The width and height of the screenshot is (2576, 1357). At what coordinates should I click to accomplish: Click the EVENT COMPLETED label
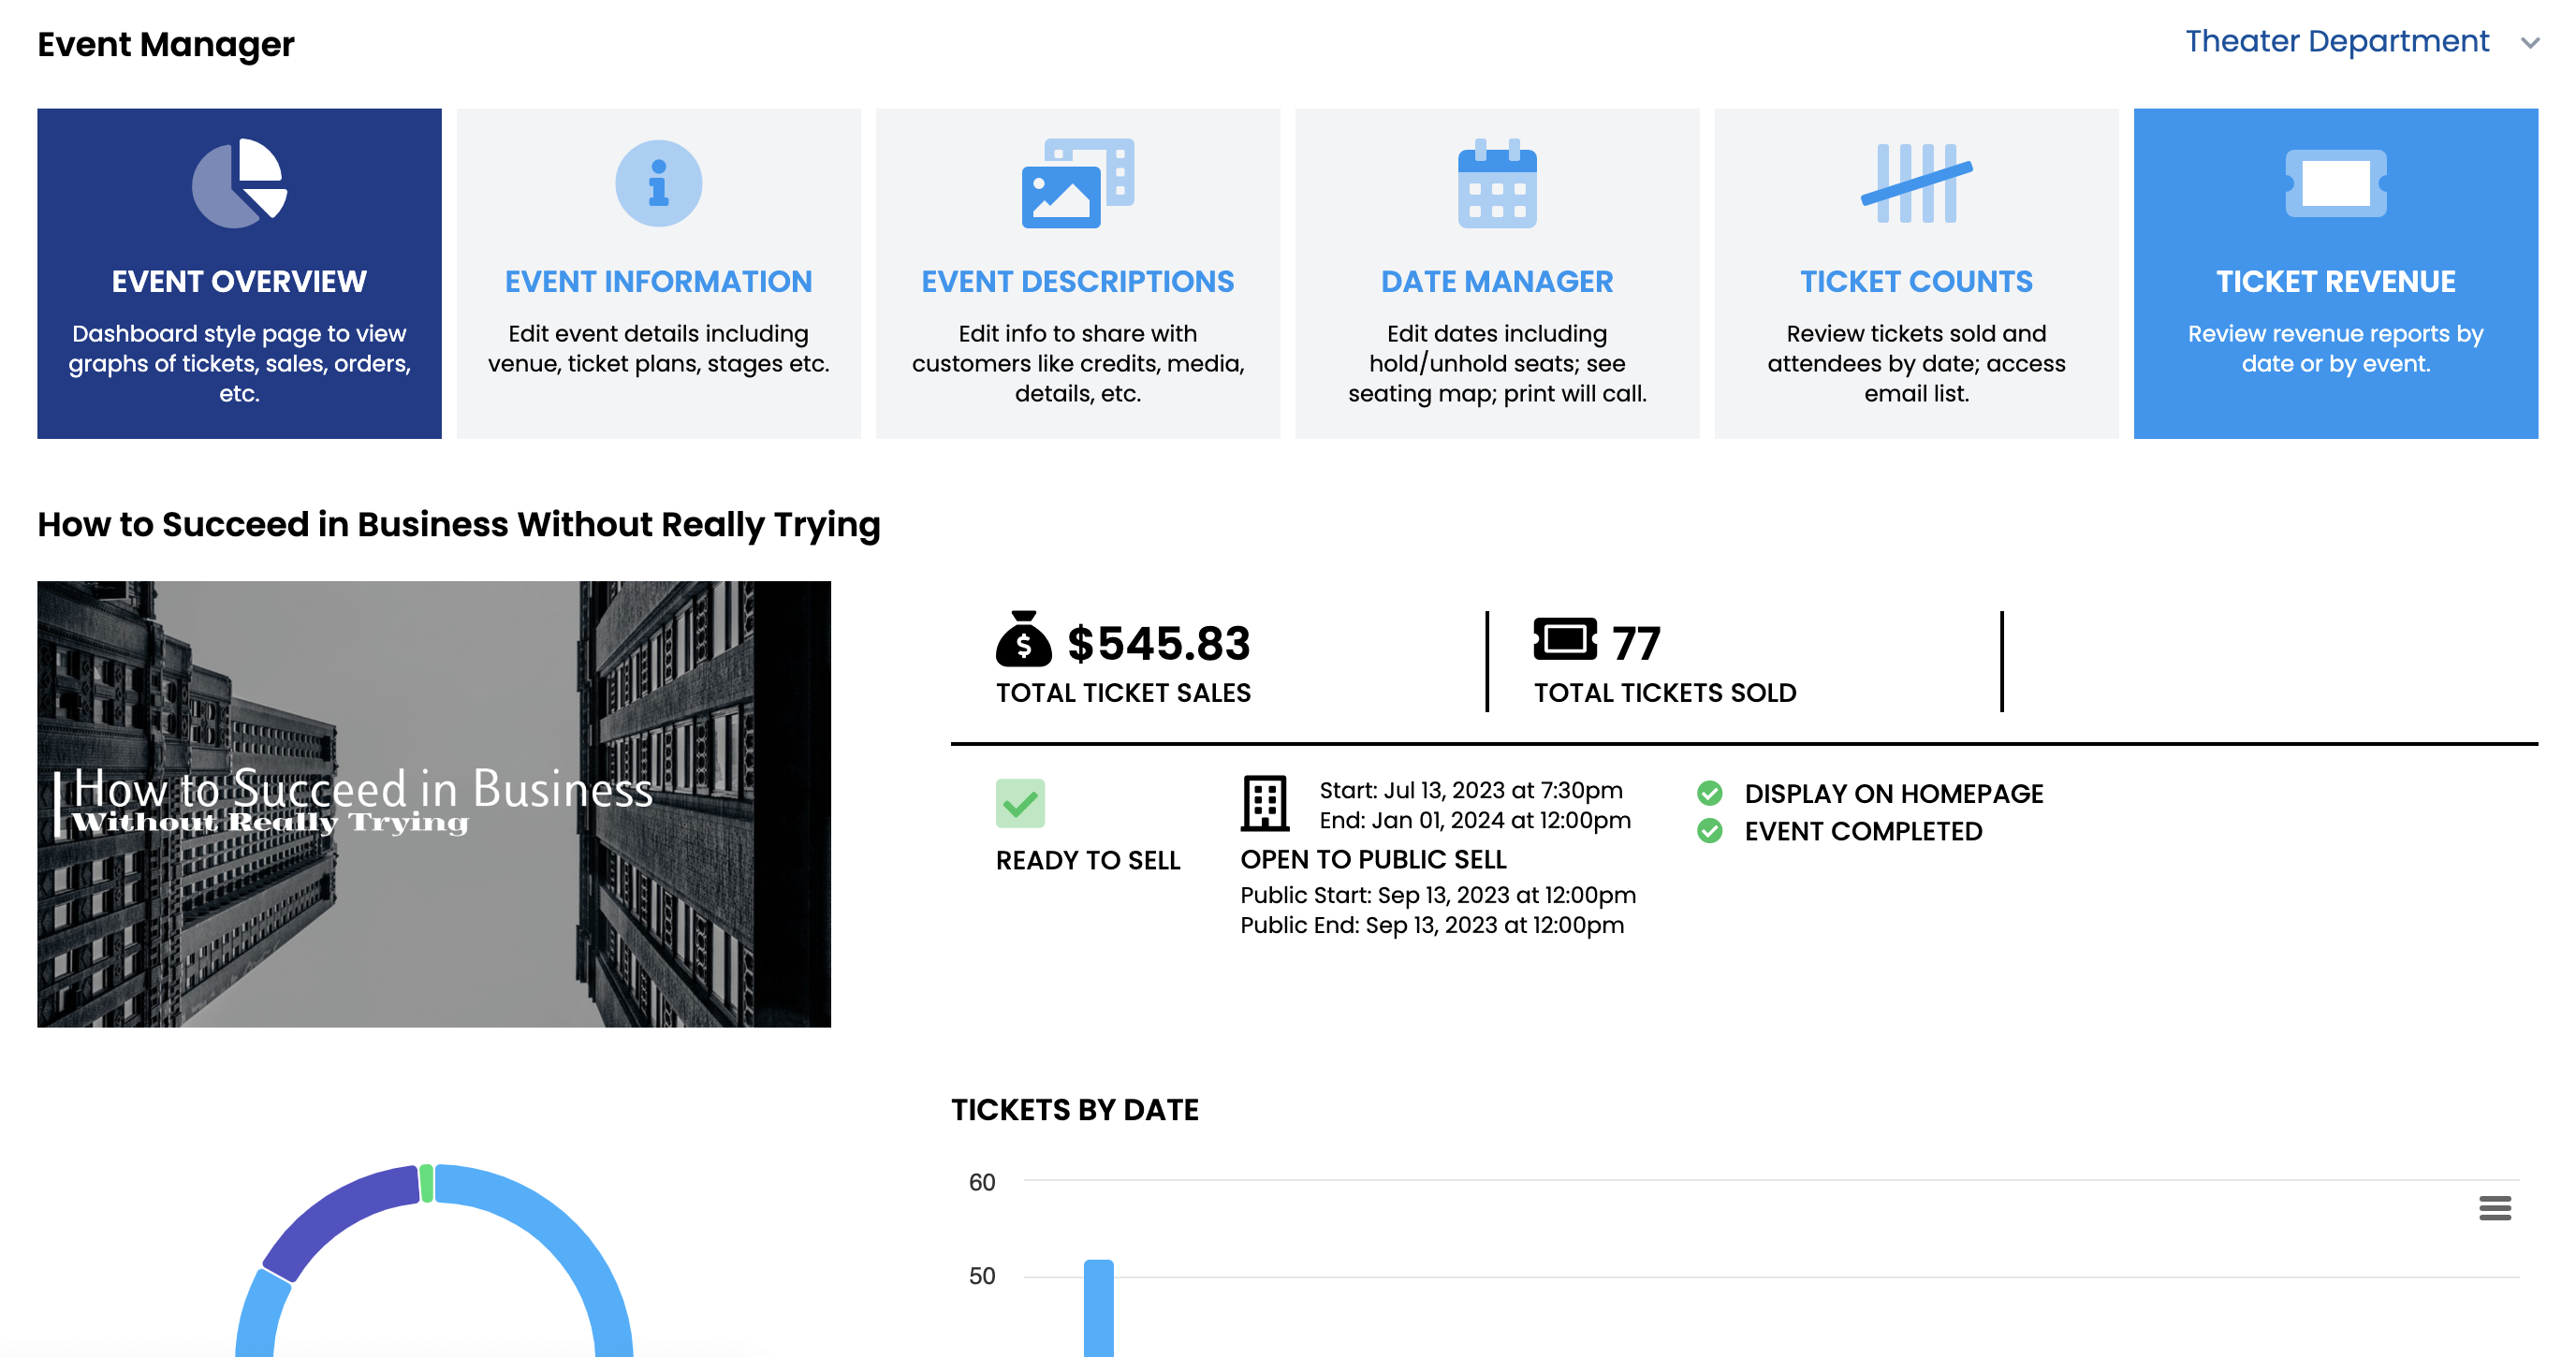1863,831
